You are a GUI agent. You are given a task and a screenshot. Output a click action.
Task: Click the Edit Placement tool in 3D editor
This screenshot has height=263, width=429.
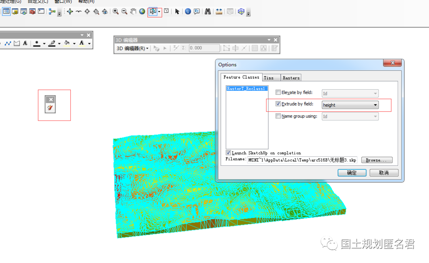(156, 48)
